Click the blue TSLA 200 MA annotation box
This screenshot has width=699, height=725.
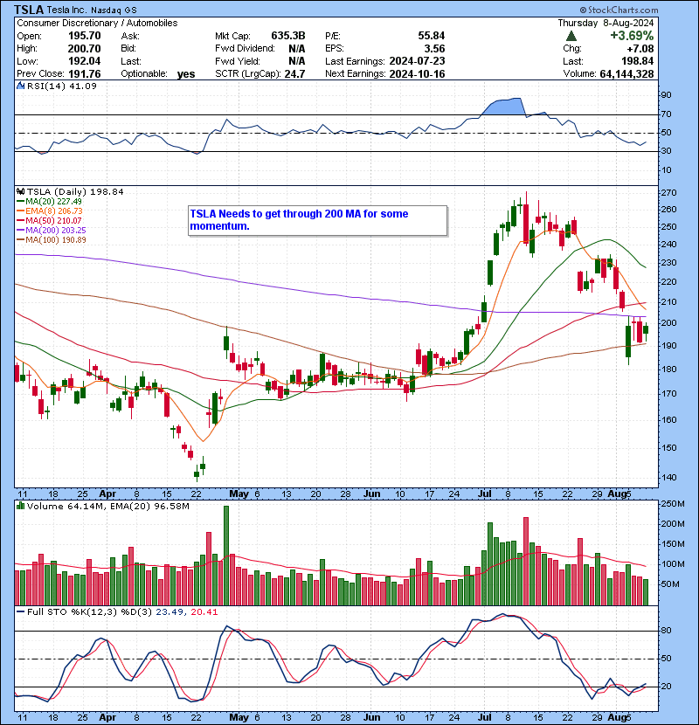coord(318,220)
